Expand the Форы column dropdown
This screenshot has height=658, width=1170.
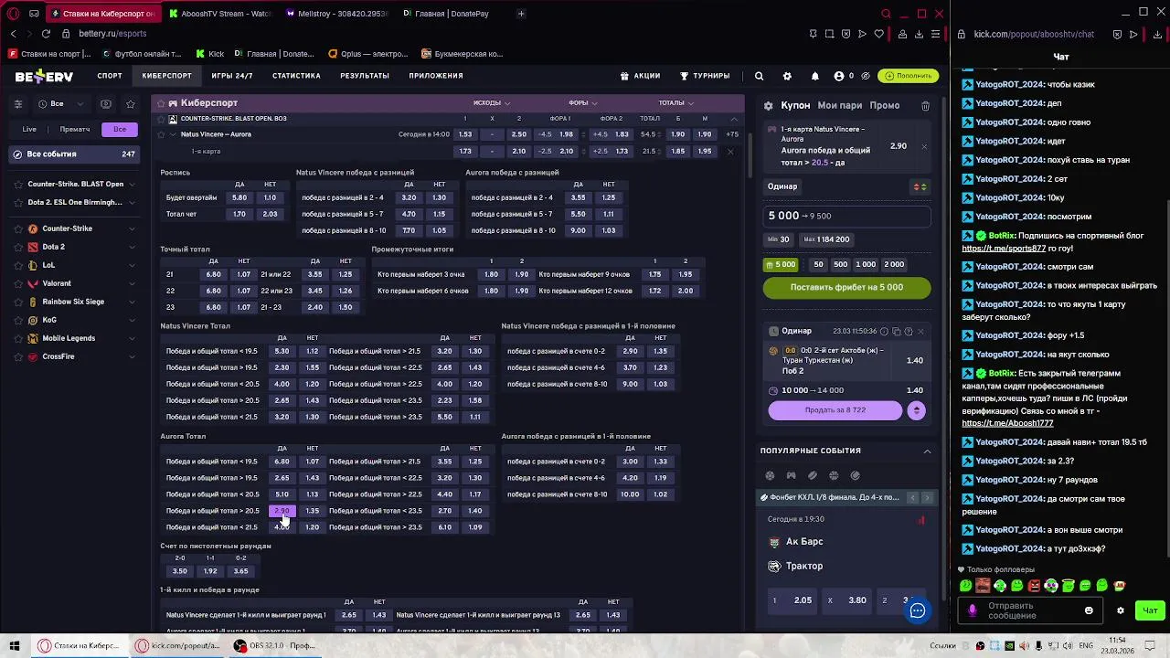583,103
